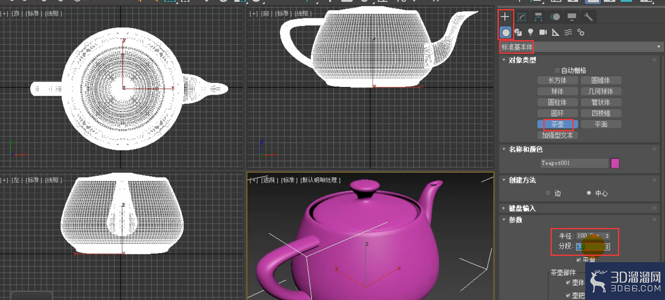
Task: Click the 圆柱体 cylinder button
Action: point(557,102)
